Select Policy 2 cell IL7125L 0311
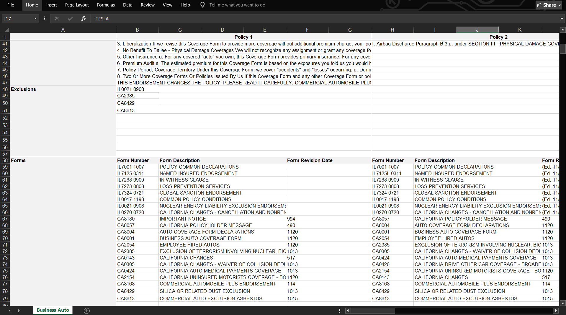This screenshot has height=315, width=566. (x=392, y=173)
